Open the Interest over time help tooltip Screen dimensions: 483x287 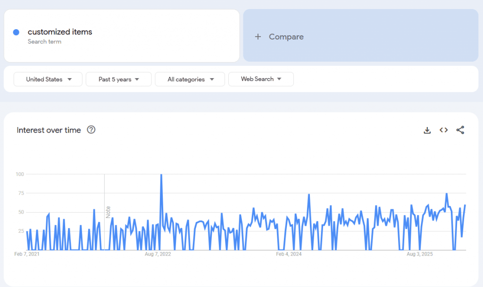point(92,130)
